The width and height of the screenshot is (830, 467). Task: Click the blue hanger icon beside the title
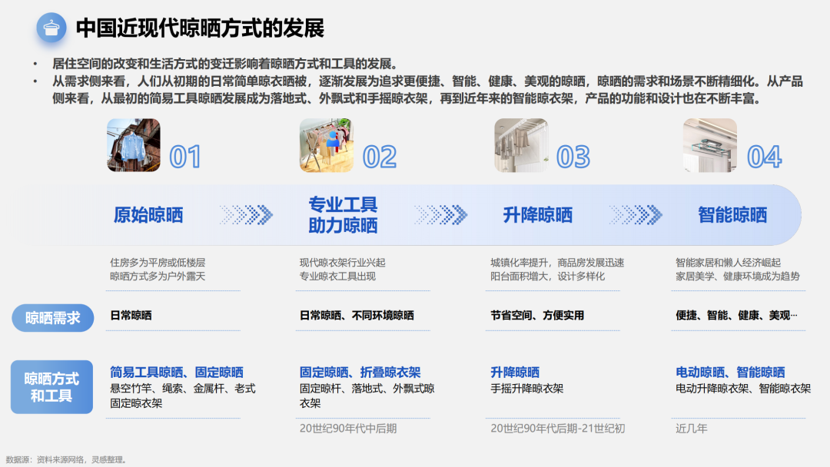pyautogui.click(x=51, y=28)
